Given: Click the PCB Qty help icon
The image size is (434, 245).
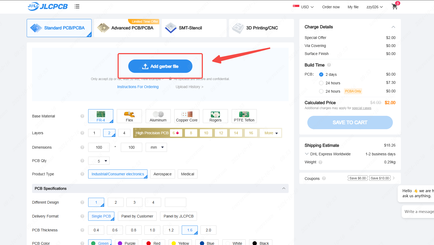Looking at the screenshot, I should coord(82,161).
